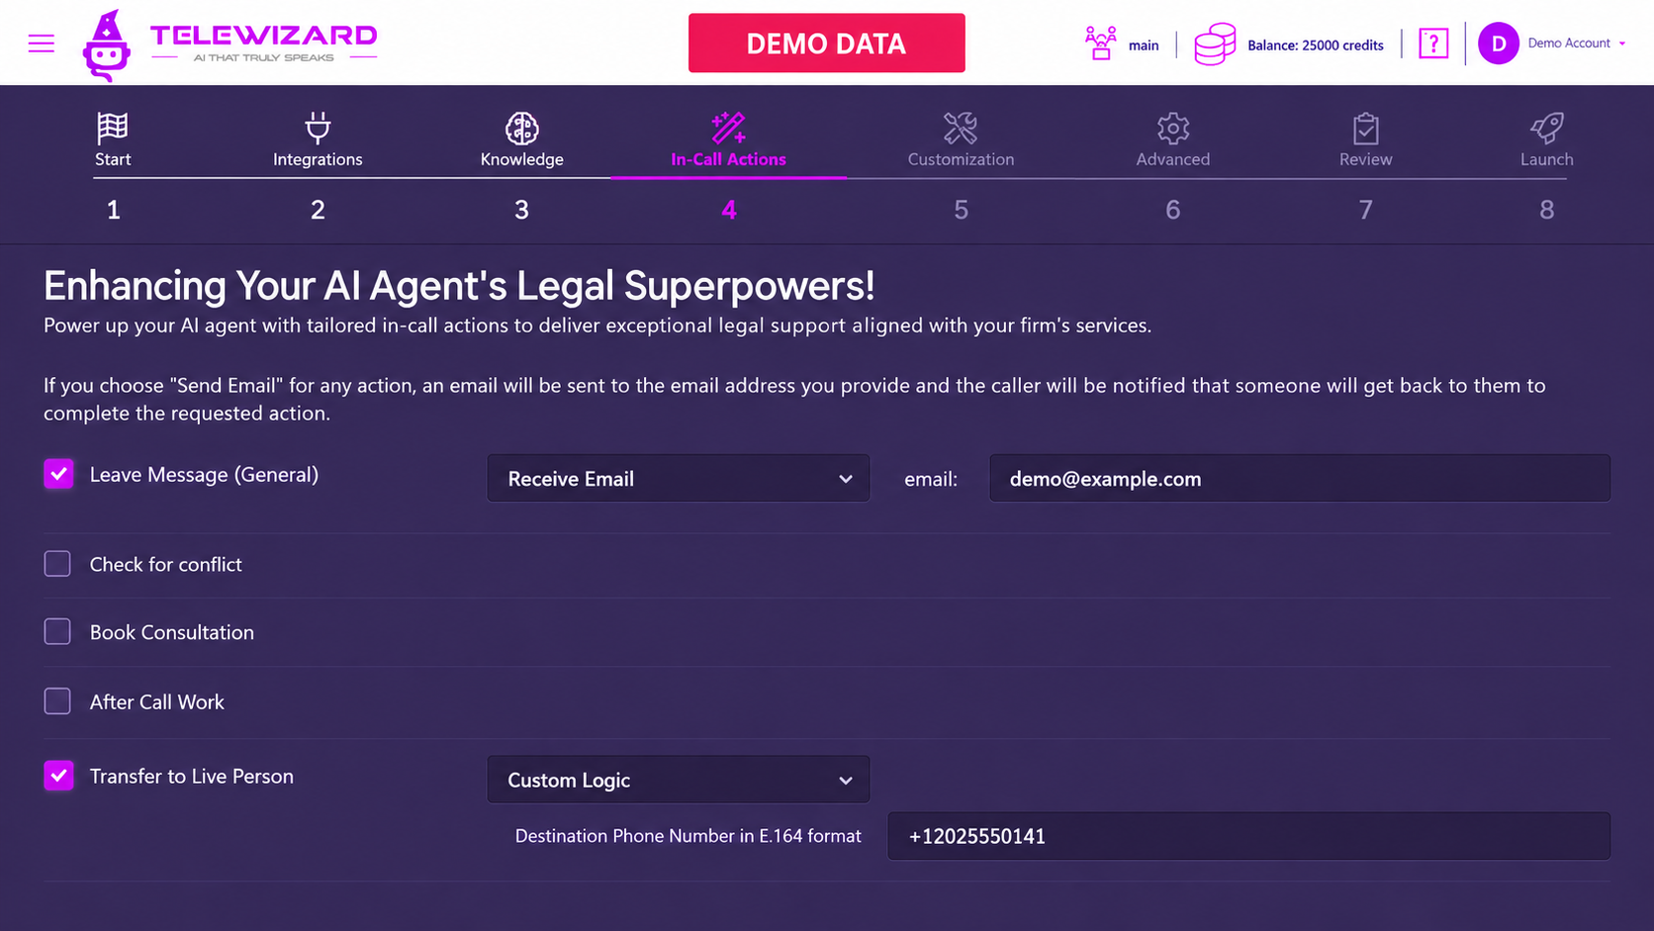Click the Review step label
1654x931 pixels.
point(1366,159)
